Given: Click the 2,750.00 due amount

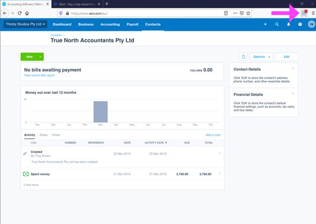Looking at the screenshot, I should tap(182, 174).
